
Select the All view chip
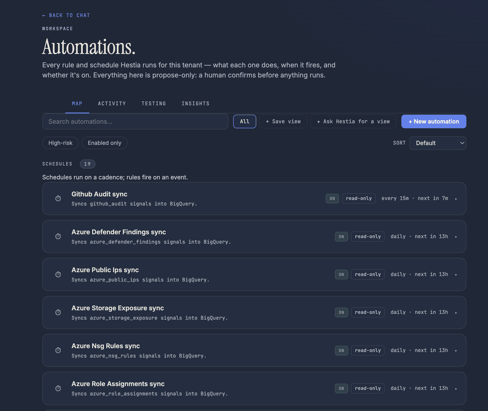(x=244, y=121)
